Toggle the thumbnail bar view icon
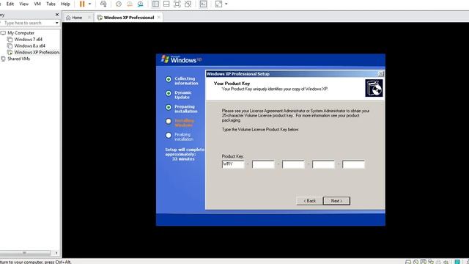Screen dimensions: 469x264 point(166,4)
